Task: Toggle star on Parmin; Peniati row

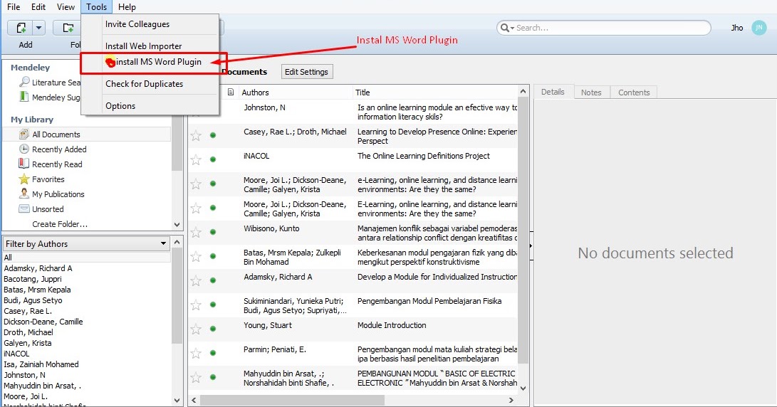Action: 196,354
